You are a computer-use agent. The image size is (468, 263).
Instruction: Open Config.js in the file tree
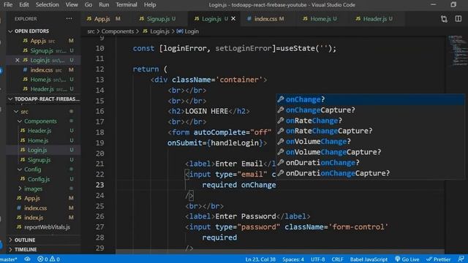point(43,179)
